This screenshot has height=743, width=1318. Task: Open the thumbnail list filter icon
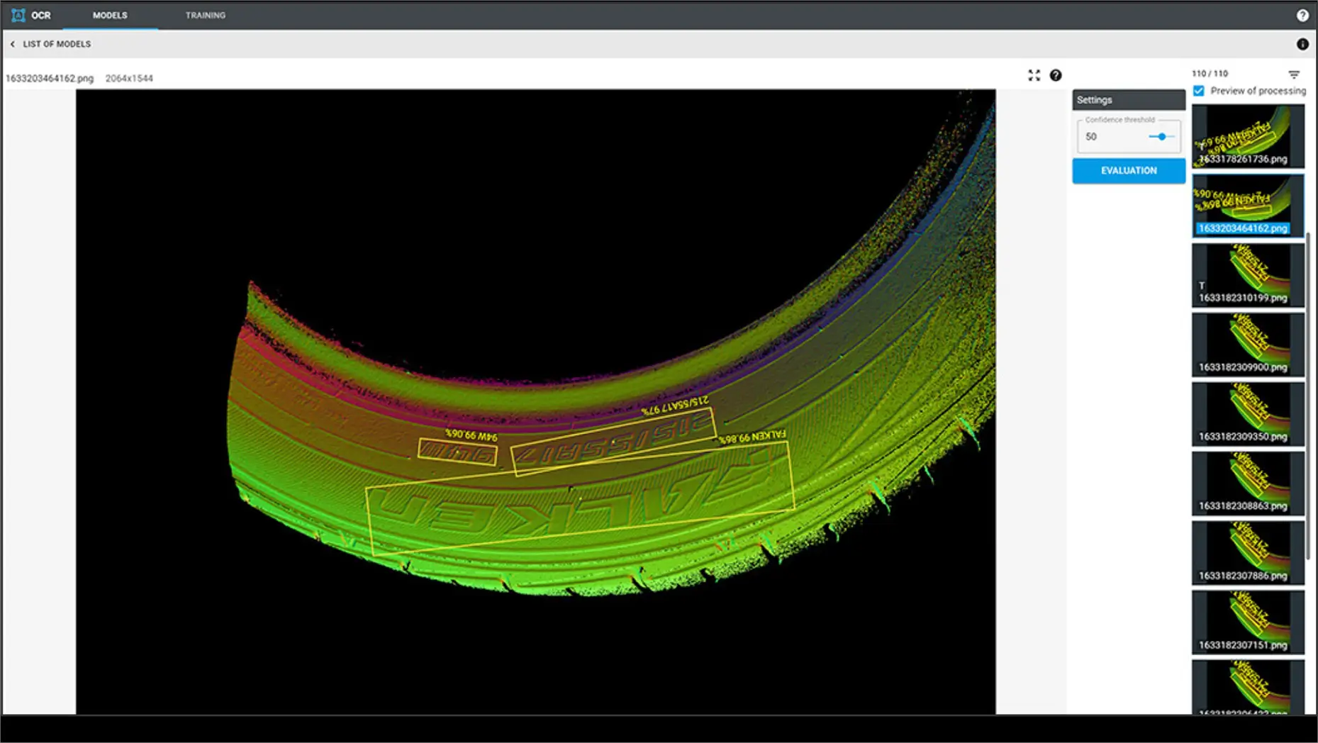pos(1294,74)
